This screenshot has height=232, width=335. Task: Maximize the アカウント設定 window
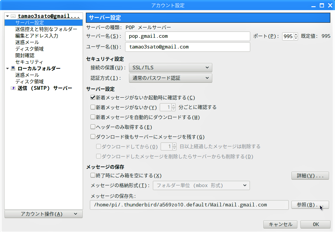(x=322, y=6)
